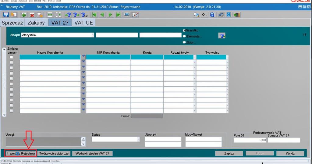Image resolution: width=312 pixels, height=164 pixels.
Task: Click the duplicate record toolbar icon
Action: click(x=40, y=15)
